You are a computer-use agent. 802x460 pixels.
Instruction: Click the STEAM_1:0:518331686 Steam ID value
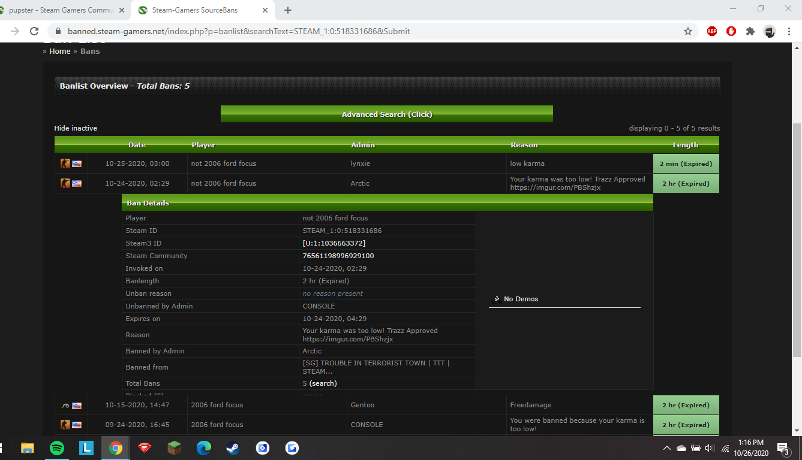click(342, 231)
